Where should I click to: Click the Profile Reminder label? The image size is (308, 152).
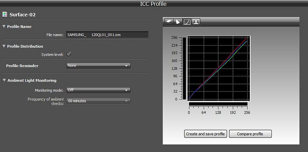click(x=22, y=66)
